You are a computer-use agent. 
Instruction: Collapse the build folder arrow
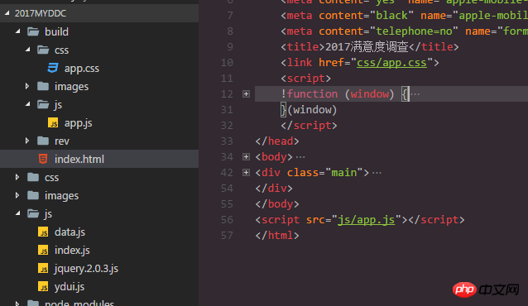click(x=18, y=31)
